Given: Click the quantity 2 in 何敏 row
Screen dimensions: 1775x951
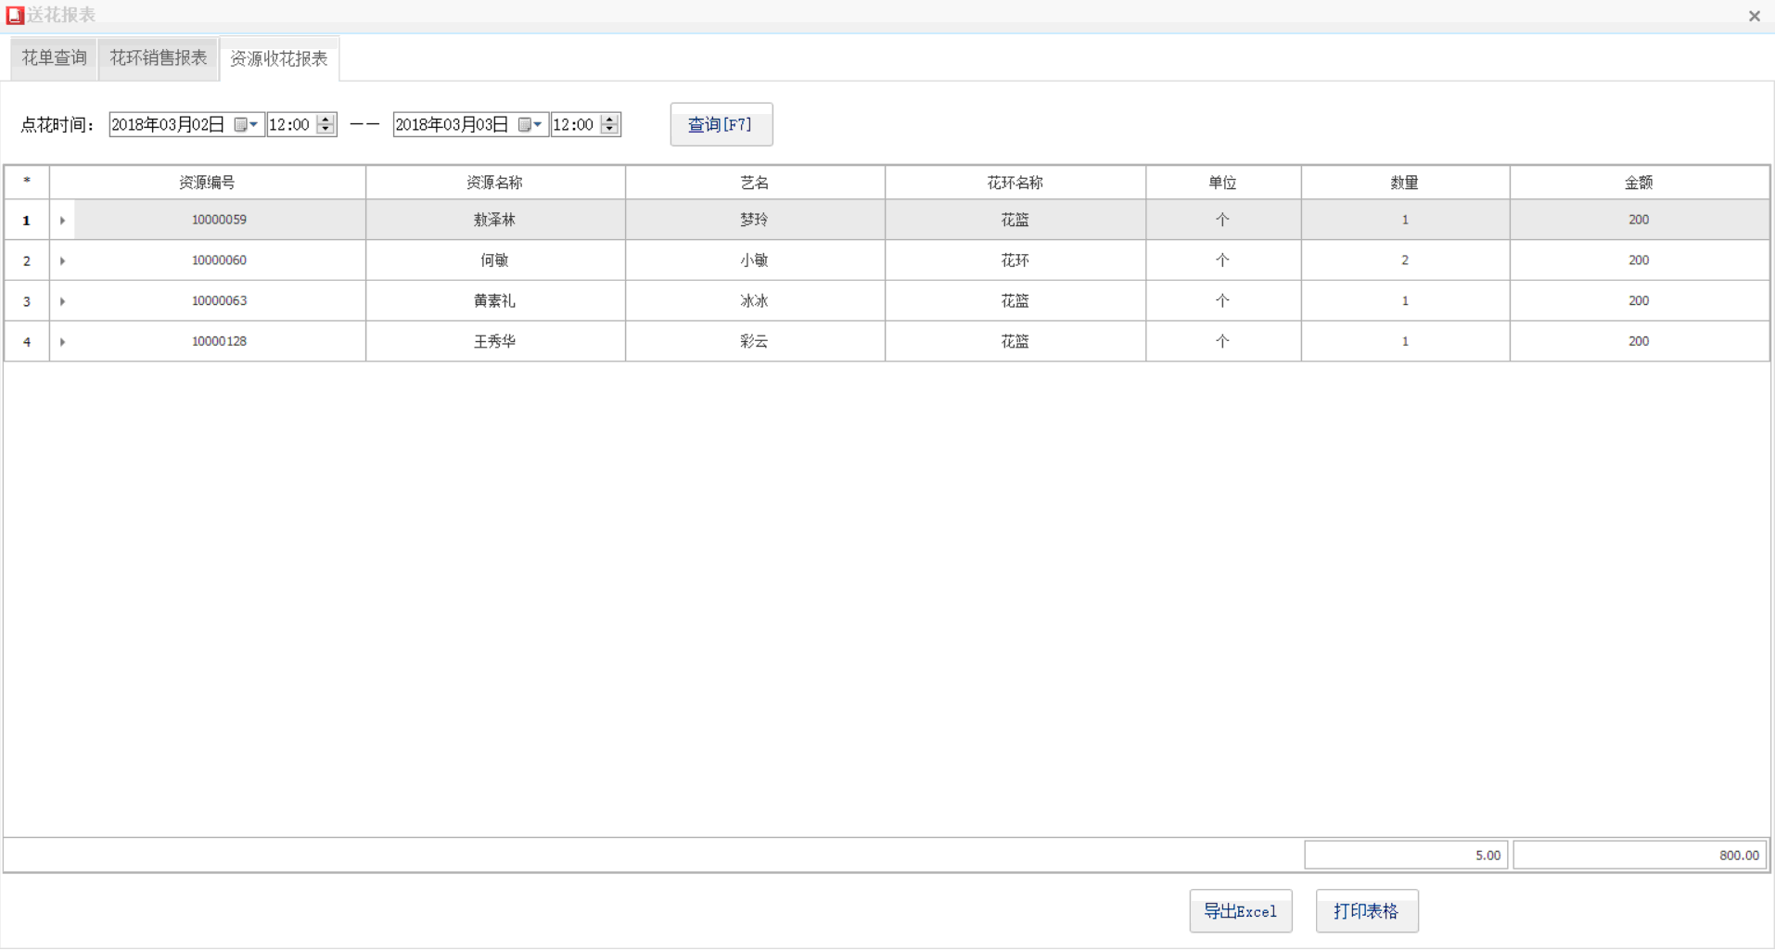Looking at the screenshot, I should [x=1405, y=260].
